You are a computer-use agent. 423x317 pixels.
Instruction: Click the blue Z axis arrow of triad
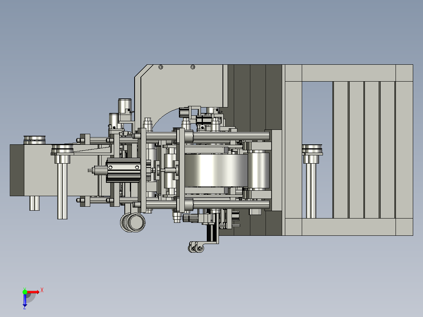(x=25, y=301)
